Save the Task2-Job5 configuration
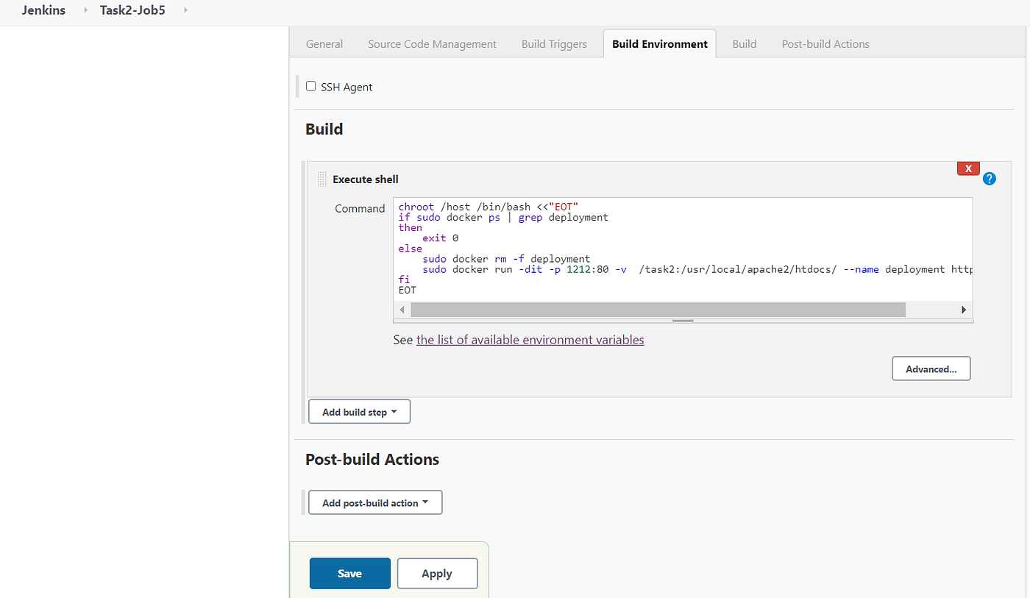The height and width of the screenshot is (598, 1030). click(349, 573)
